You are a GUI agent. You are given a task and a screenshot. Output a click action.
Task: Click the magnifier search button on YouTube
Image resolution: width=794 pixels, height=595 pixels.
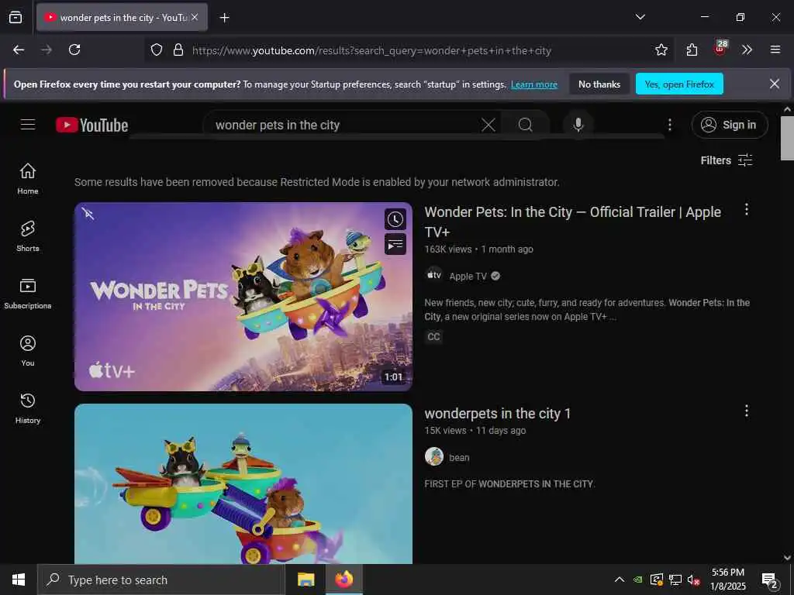coord(525,125)
